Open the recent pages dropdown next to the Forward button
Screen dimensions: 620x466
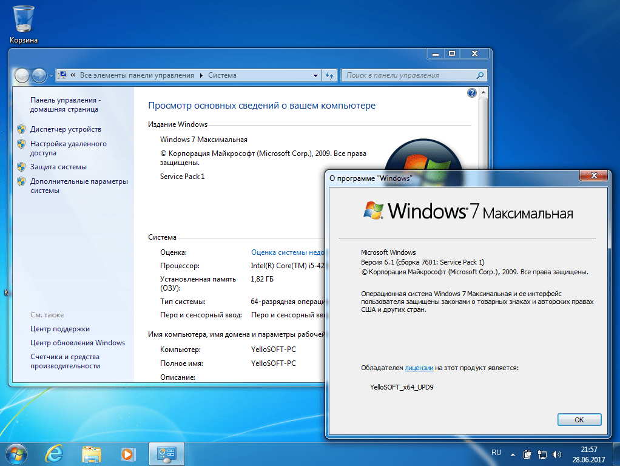click(x=51, y=76)
